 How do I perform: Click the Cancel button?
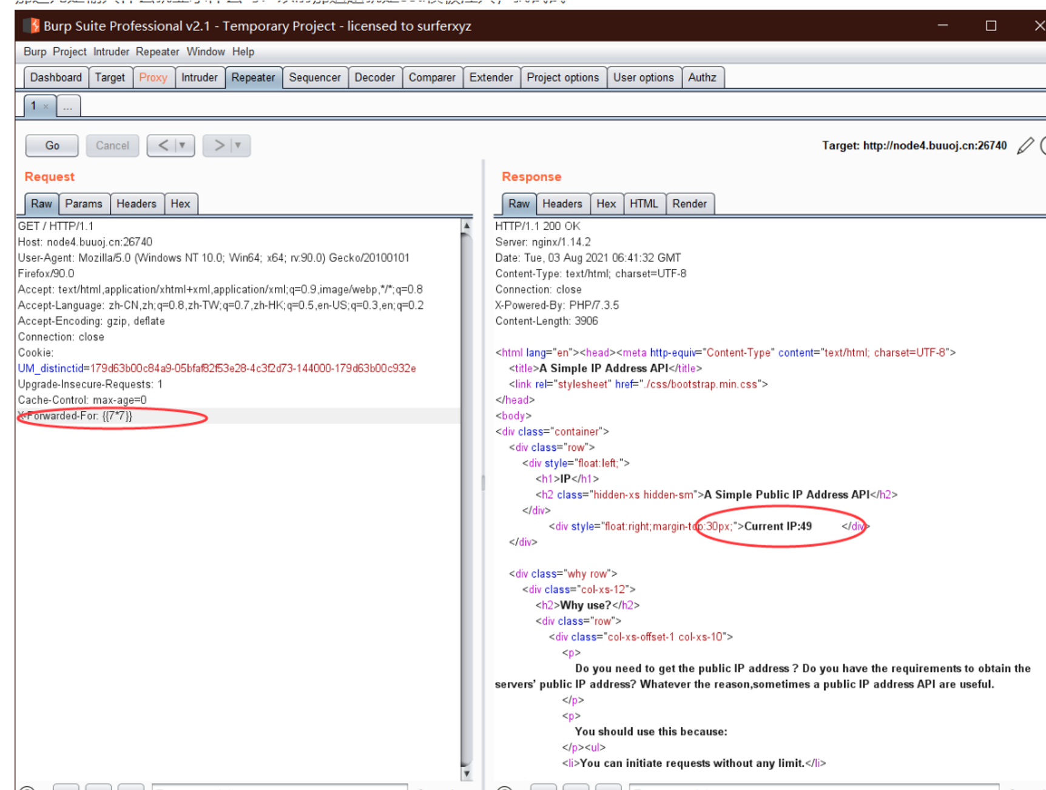click(112, 146)
